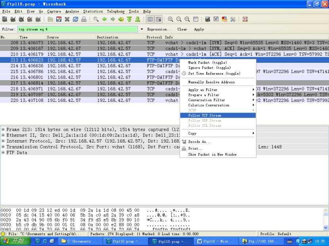The image size is (329, 246).
Task: Reset zoom to normal size
Action: 187,19
